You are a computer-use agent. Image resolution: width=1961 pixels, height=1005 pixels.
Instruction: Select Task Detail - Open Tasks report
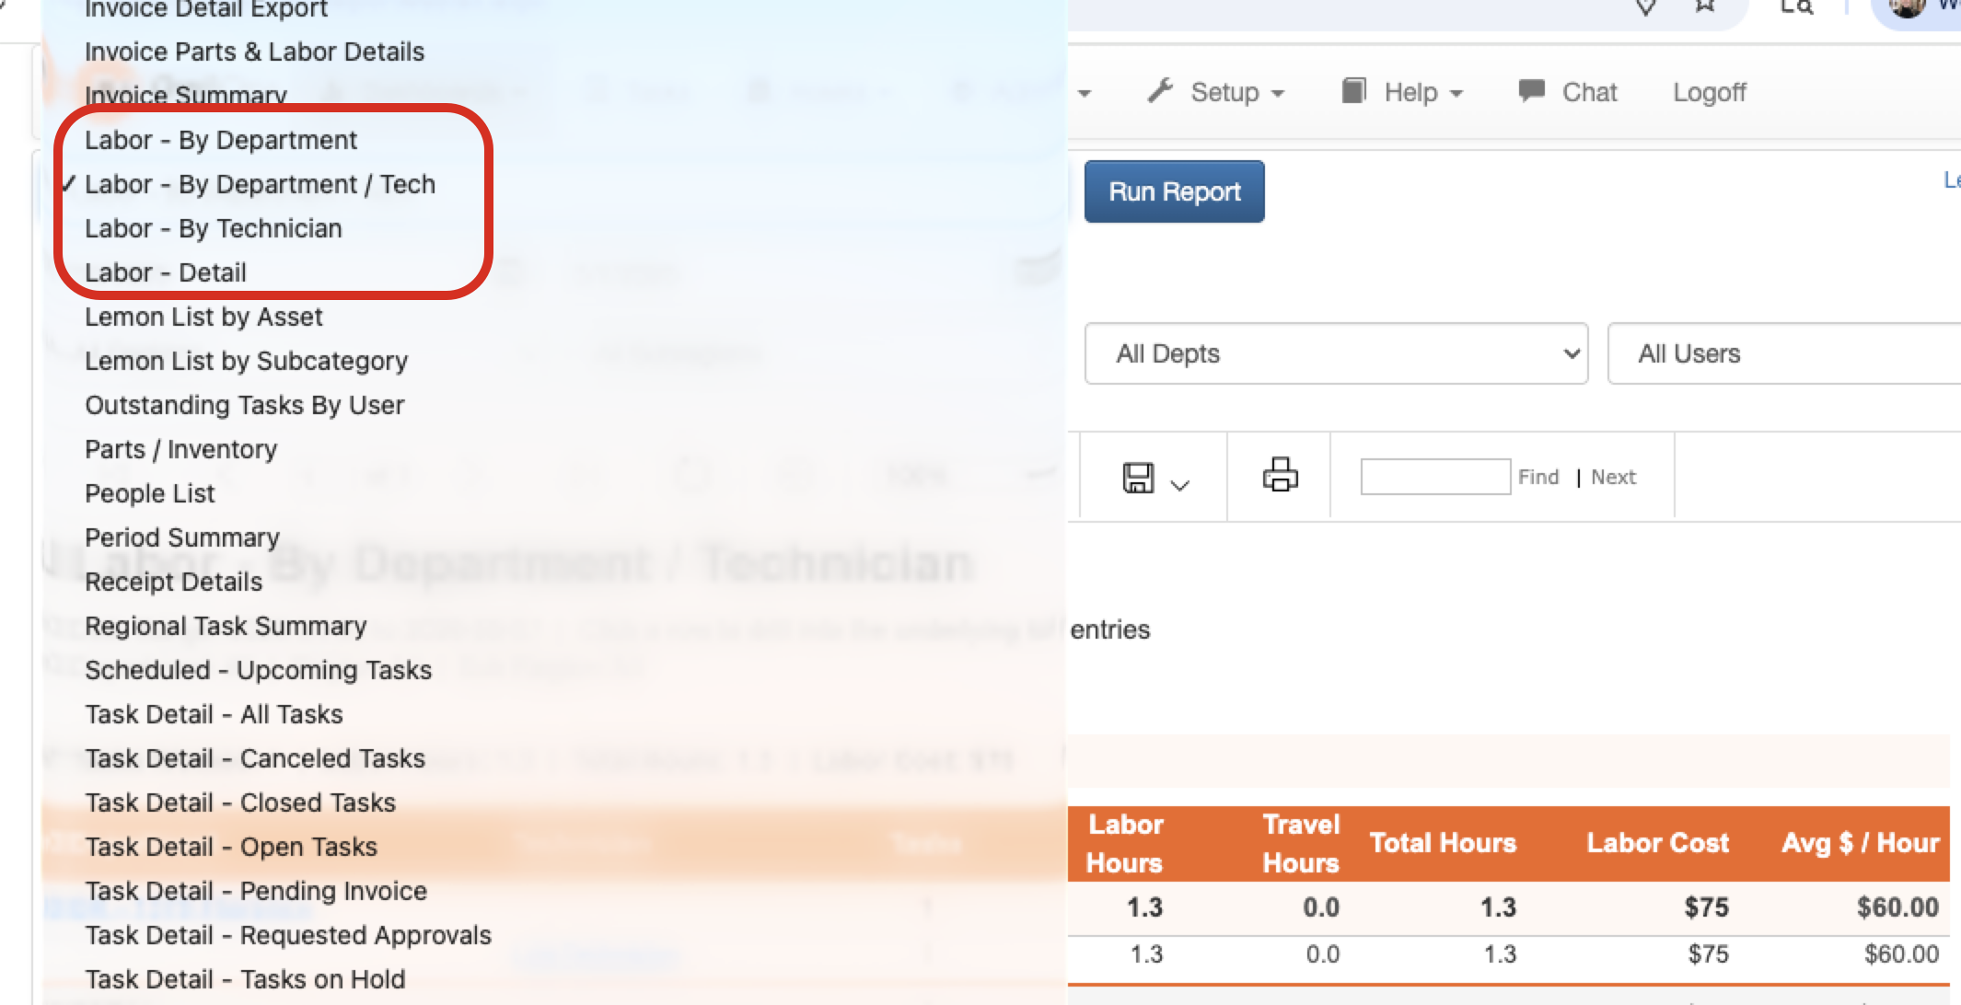tap(231, 847)
